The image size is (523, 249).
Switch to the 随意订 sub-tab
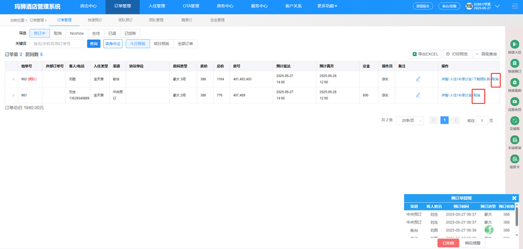click(187, 20)
